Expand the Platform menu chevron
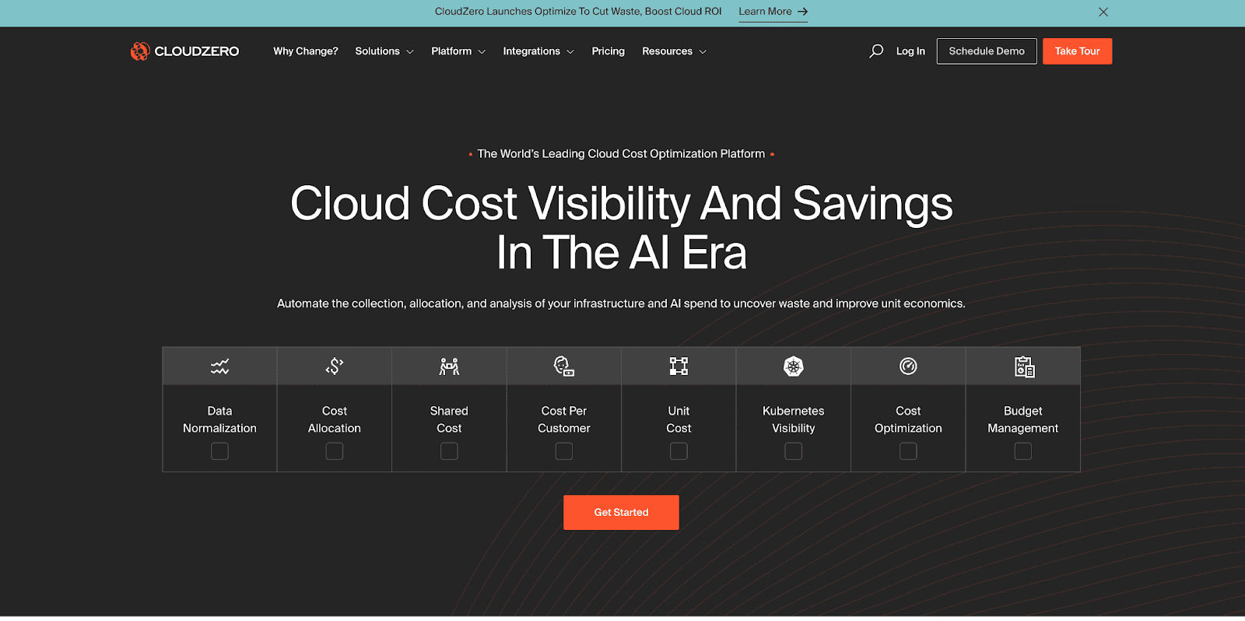Screen dimensions: 1245x621 click(x=482, y=52)
